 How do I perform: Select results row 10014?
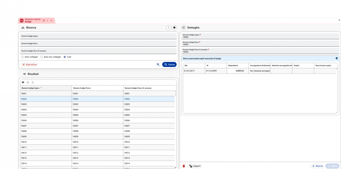[97, 164]
